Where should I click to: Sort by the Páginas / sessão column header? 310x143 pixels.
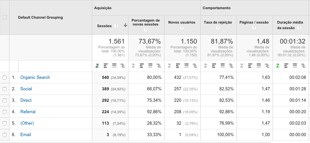click(254, 23)
